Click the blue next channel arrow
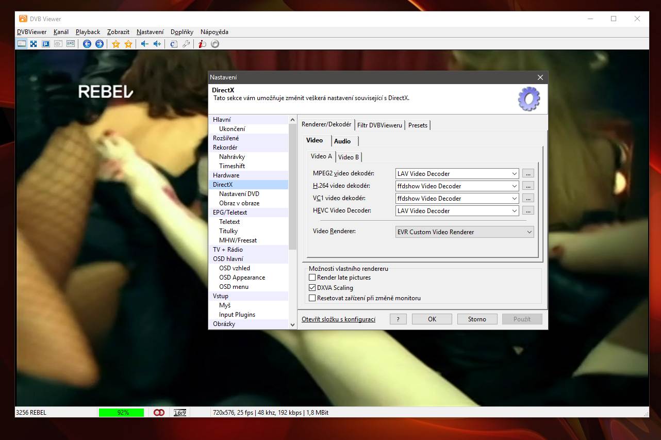The width and height of the screenshot is (661, 440). [x=99, y=44]
